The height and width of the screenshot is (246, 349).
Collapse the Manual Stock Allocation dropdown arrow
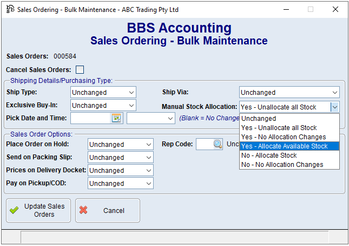335,107
